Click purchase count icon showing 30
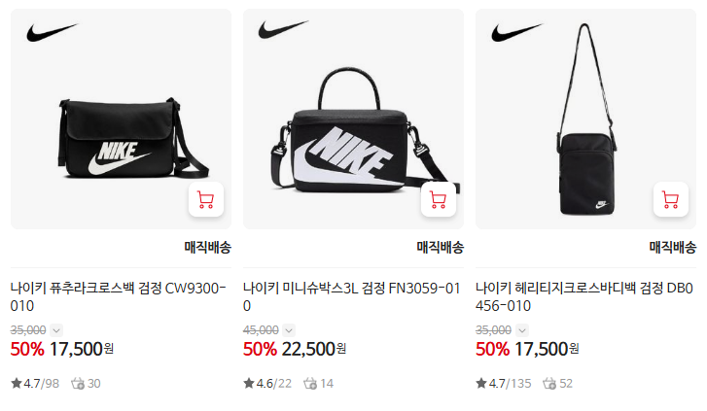The width and height of the screenshot is (707, 411). pyautogui.click(x=78, y=384)
